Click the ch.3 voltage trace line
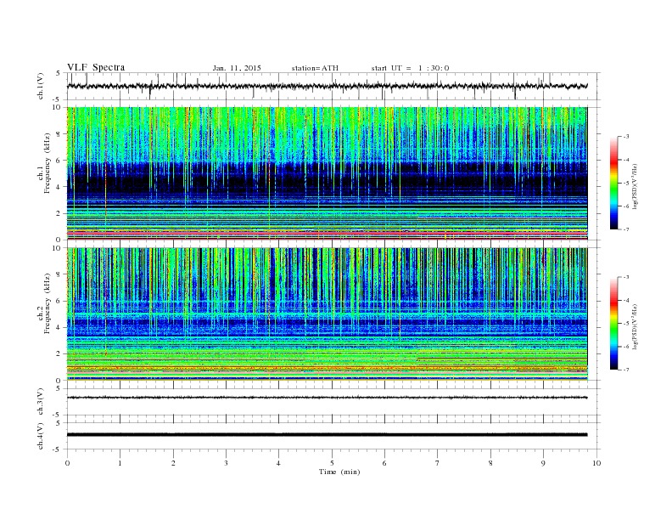The width and height of the screenshot is (672, 520). point(327,398)
